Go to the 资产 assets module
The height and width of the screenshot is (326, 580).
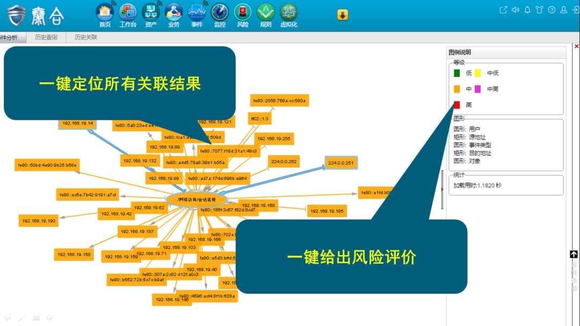coord(151,13)
